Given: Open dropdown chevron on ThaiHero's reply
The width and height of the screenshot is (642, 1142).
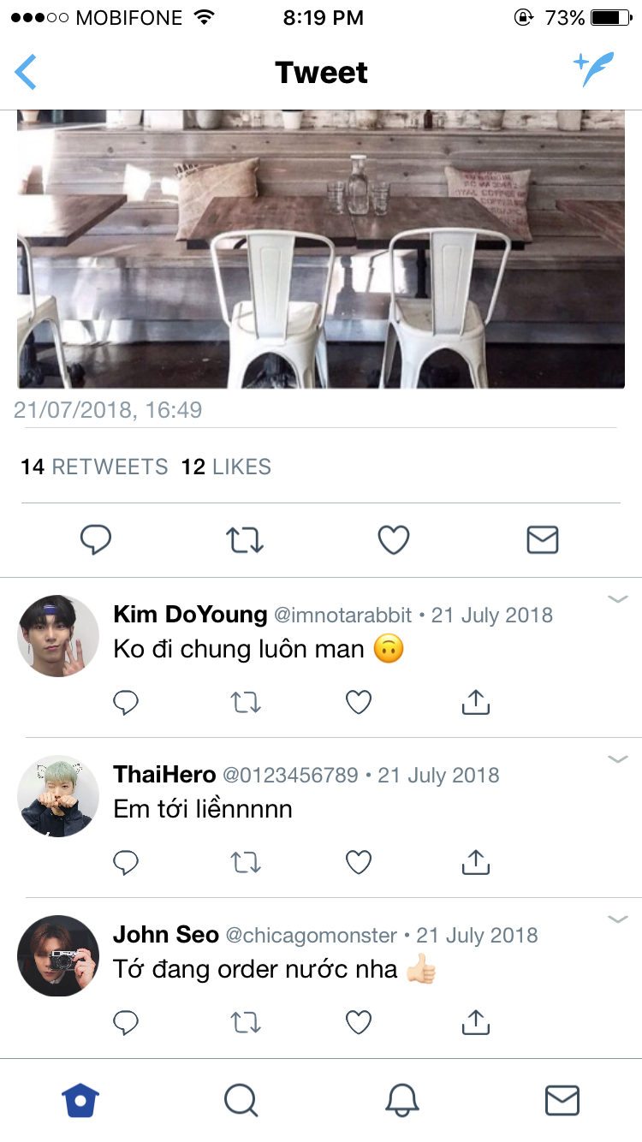Looking at the screenshot, I should point(617,759).
